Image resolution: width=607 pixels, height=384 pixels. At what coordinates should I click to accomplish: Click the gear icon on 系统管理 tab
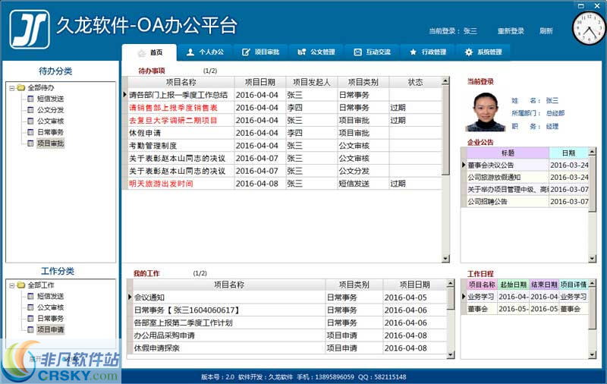click(x=469, y=52)
